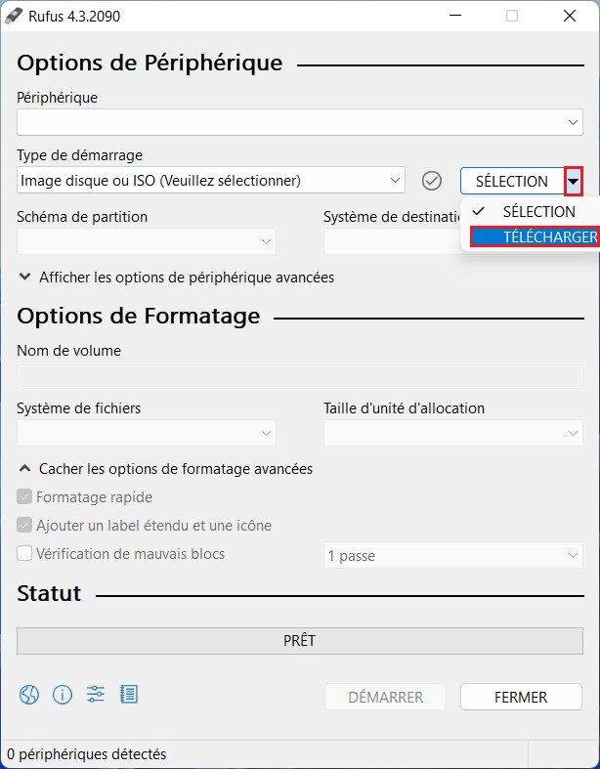Toggle Ajouter un label étendu checkbox
Screen dimensions: 600x769
24,526
